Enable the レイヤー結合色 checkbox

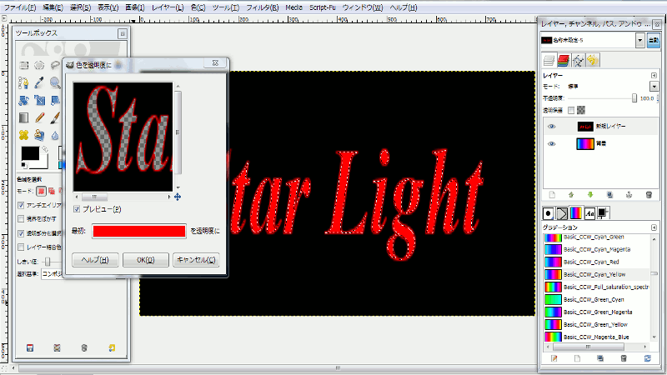click(21, 247)
